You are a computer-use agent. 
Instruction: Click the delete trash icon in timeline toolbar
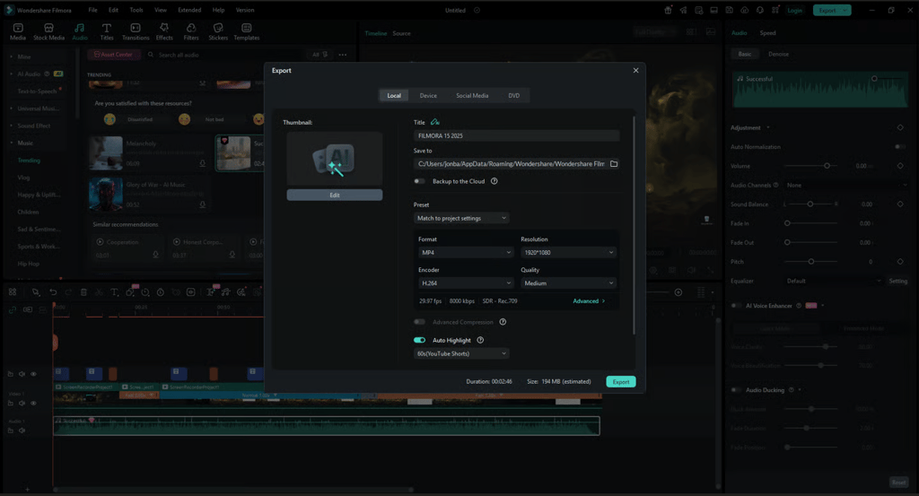83,292
